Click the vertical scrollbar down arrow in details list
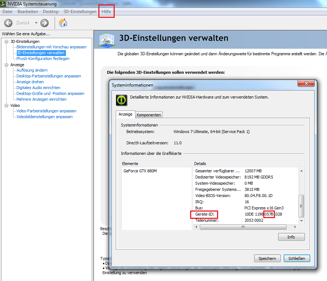The width and height of the screenshot is (327, 281). (302, 221)
